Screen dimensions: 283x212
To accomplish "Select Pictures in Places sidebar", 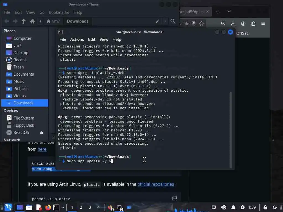I will pyautogui.click(x=25, y=89).
